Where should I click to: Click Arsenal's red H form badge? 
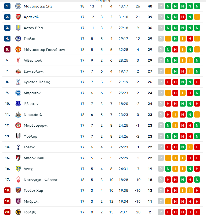183,17
